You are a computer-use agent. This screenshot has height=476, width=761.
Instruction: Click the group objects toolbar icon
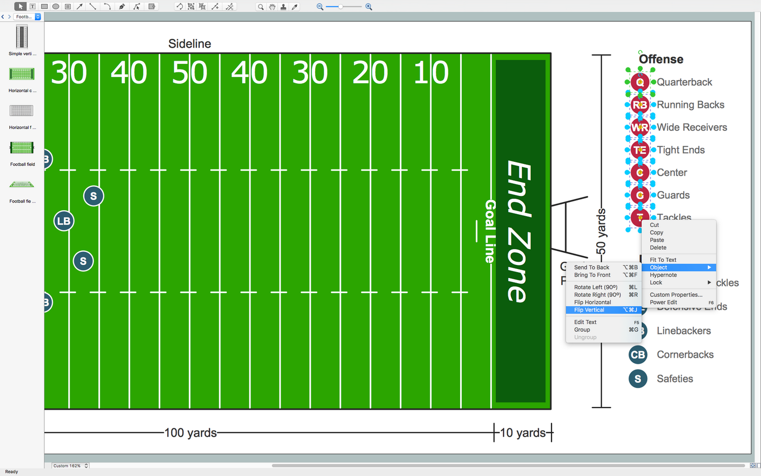click(191, 7)
